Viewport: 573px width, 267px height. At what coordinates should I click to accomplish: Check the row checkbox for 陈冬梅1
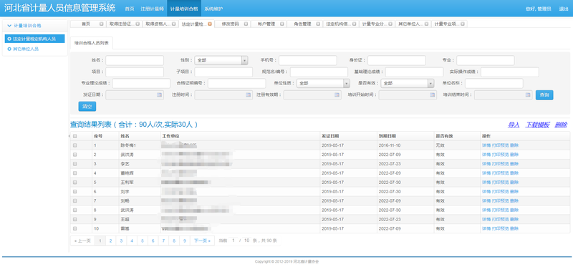coord(75,145)
